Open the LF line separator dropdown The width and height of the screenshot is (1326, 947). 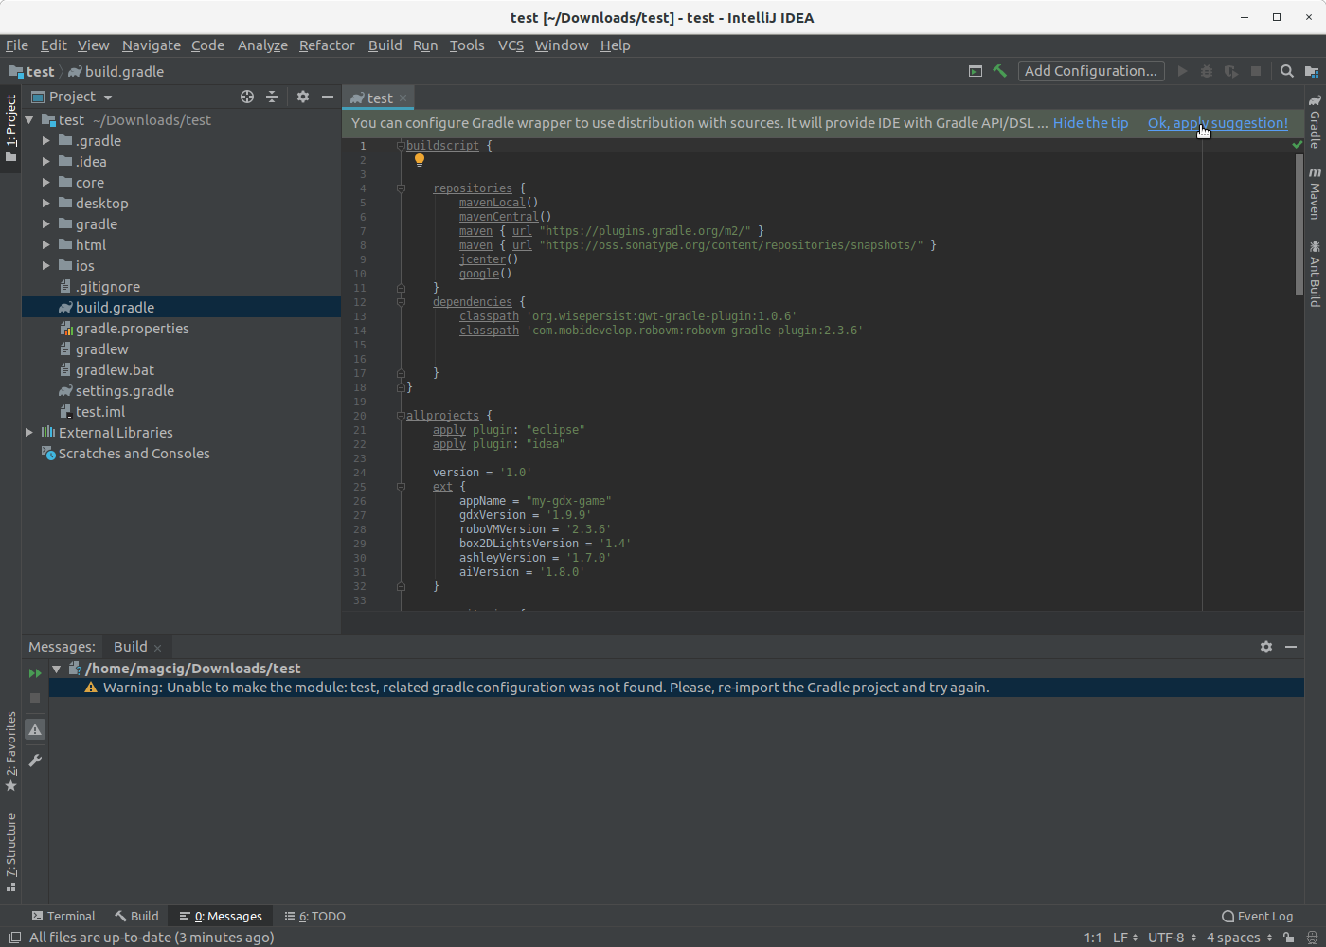1125,938
